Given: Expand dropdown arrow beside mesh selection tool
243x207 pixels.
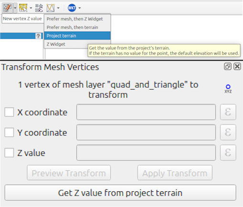Looking at the screenshot, I should (31, 8).
